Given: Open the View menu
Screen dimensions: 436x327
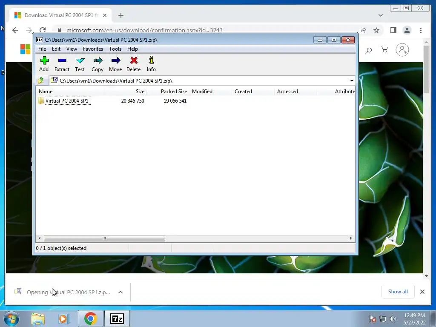Looking at the screenshot, I should [72, 49].
